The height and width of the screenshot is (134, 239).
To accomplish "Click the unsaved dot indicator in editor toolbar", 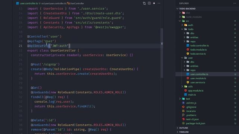I will click(x=154, y=3).
